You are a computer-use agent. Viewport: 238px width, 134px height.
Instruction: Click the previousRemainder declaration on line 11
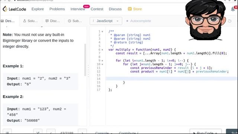(171, 68)
